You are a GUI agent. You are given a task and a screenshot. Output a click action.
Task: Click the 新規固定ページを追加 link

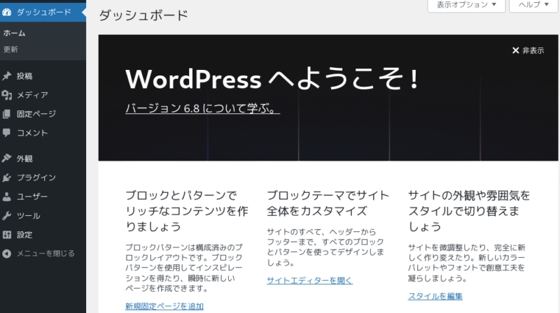(x=164, y=306)
